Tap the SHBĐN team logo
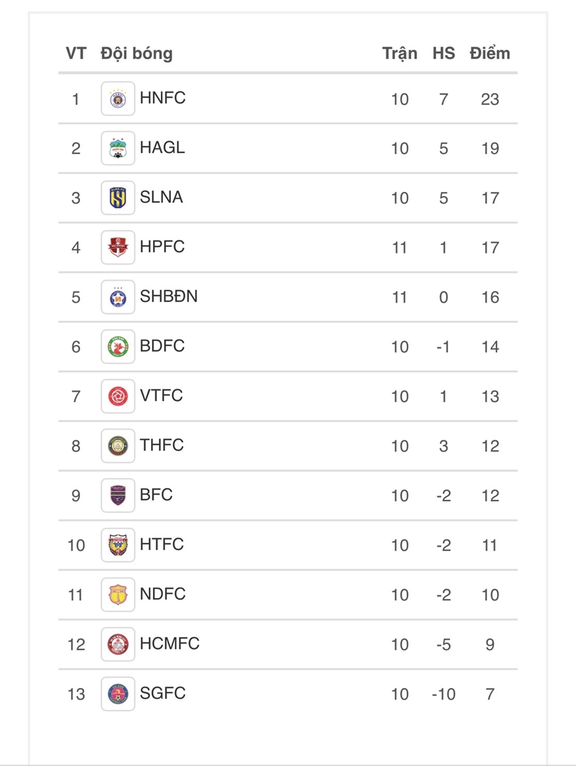Viewport: 576px width, 766px height. [118, 297]
